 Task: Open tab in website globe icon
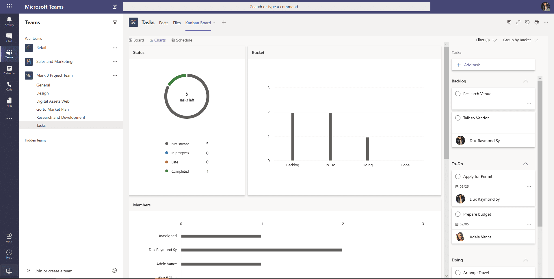(537, 22)
